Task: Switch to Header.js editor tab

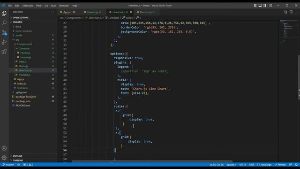Action: (x=93, y=12)
